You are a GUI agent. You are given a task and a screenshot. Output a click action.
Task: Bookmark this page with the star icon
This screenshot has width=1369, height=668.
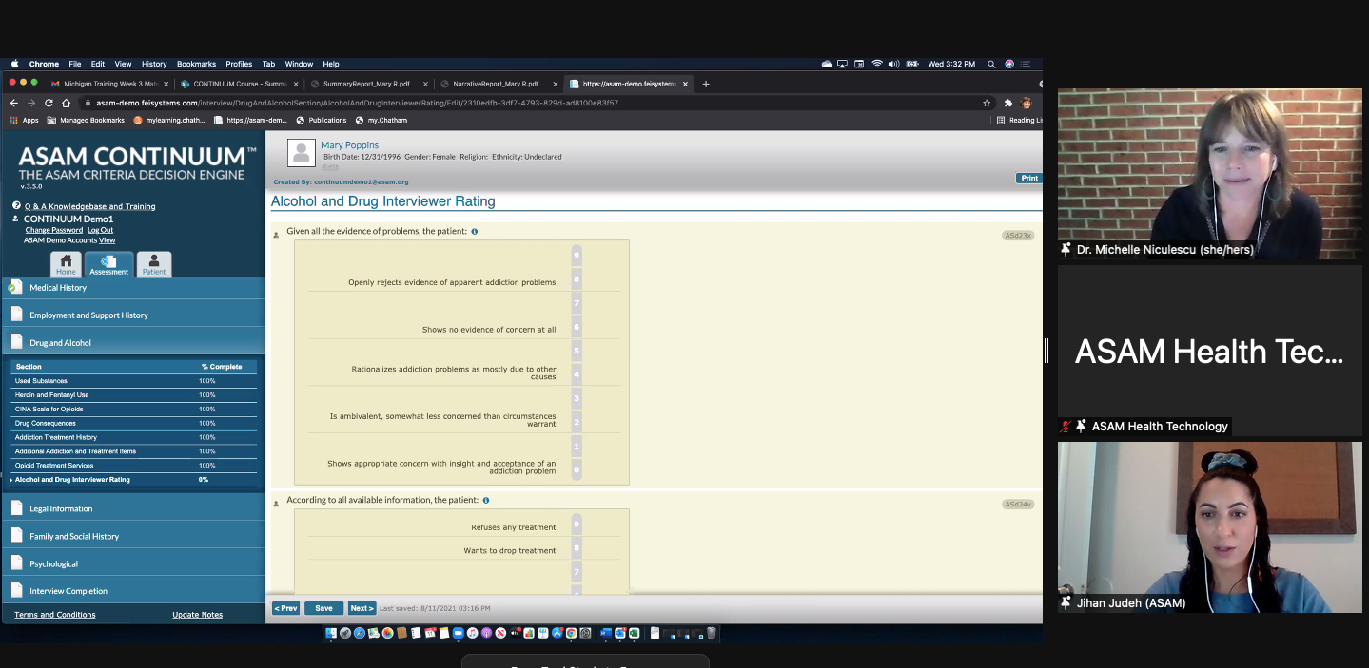pyautogui.click(x=987, y=103)
